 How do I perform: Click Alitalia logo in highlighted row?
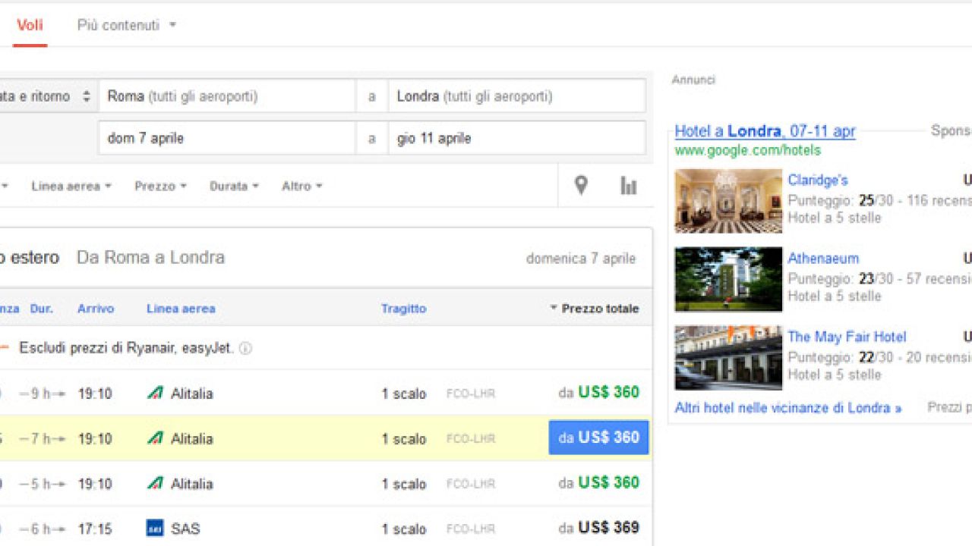click(155, 438)
